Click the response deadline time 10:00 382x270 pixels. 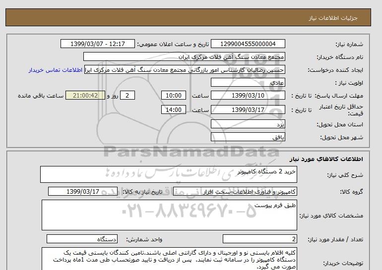(174, 95)
